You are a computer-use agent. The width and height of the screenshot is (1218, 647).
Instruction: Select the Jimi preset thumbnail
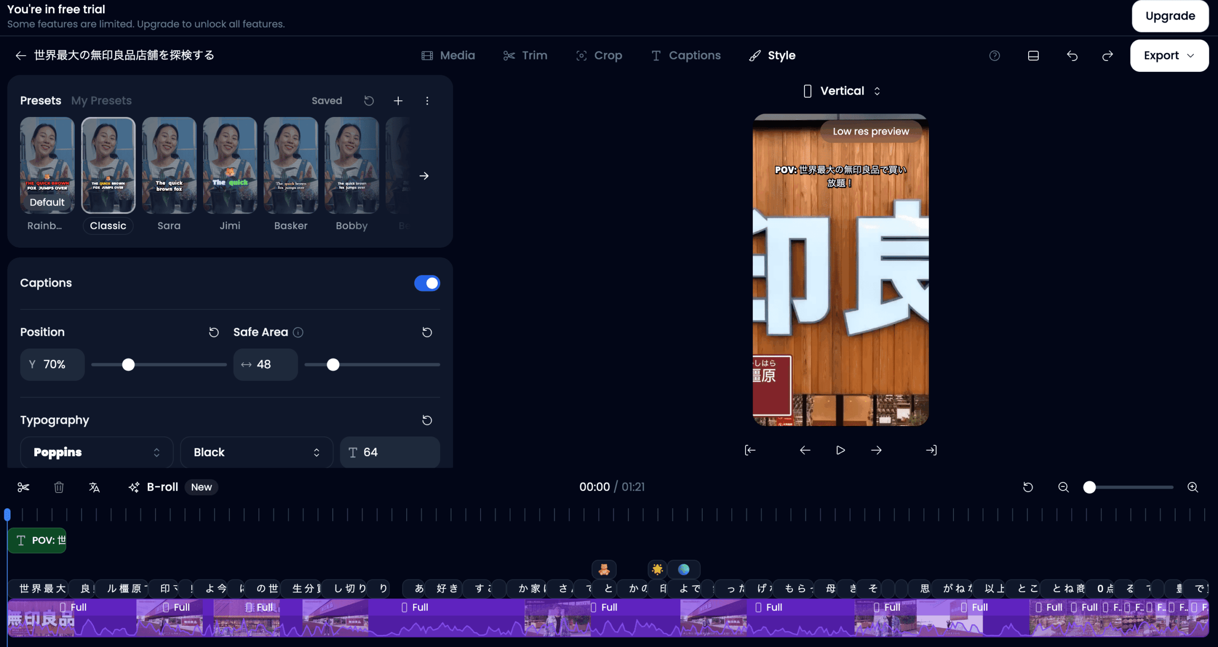point(230,165)
